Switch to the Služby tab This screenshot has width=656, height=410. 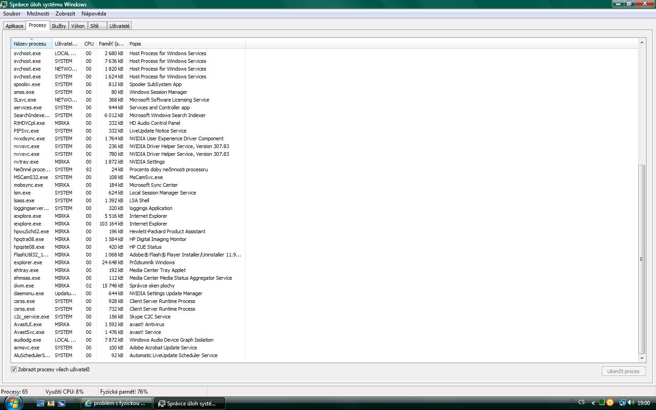point(59,26)
